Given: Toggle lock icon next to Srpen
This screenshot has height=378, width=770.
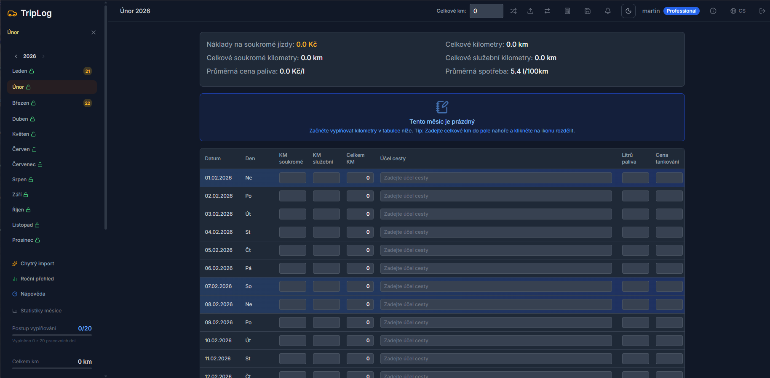Looking at the screenshot, I should (31, 180).
